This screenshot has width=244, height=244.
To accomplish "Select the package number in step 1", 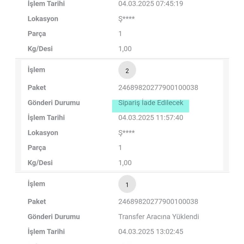I will [158, 202].
